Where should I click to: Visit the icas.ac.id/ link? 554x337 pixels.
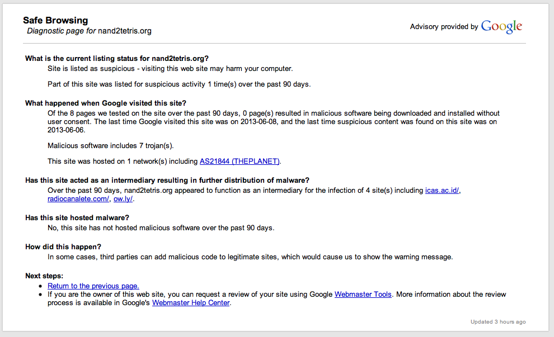pyautogui.click(x=442, y=191)
